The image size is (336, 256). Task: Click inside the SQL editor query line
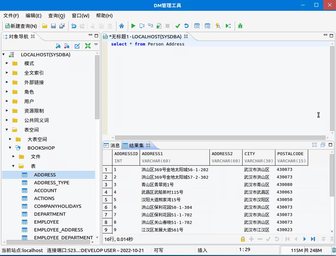click(x=219, y=44)
